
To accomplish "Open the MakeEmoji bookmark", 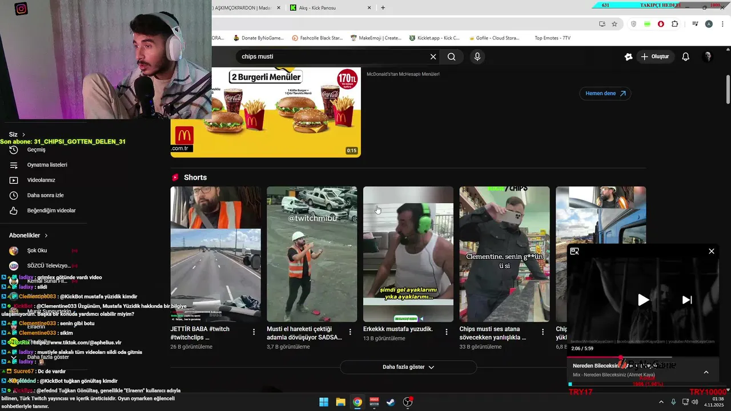I will click(376, 38).
